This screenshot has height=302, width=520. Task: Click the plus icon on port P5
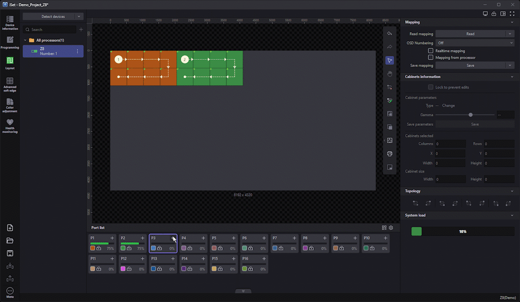tap(234, 238)
